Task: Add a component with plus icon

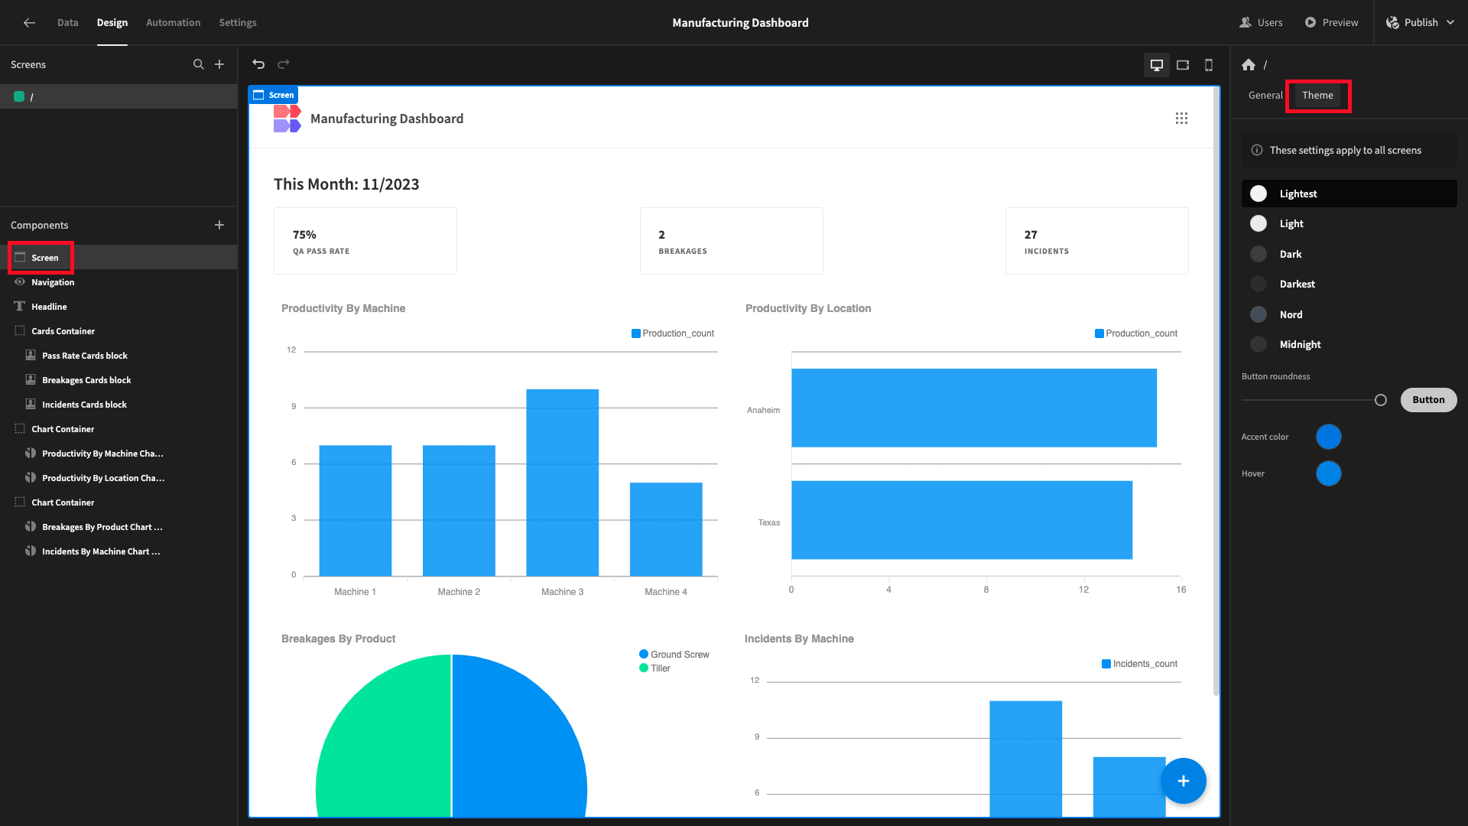Action: point(219,225)
